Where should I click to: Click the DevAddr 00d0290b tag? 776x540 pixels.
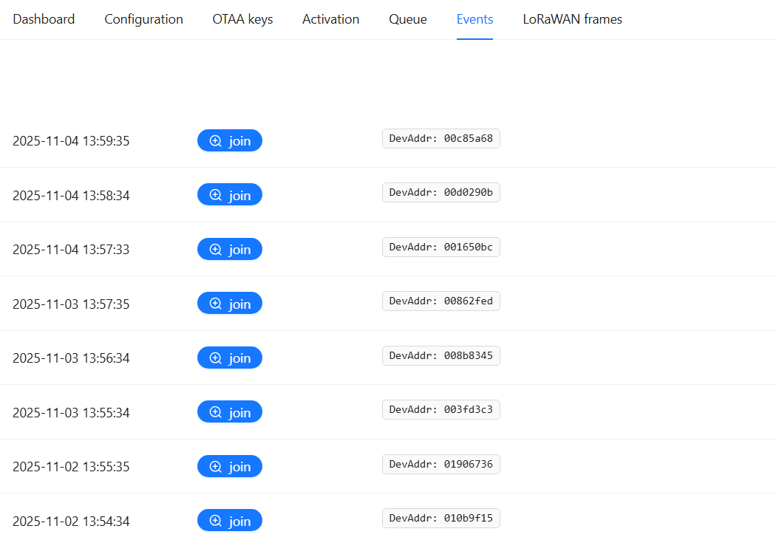click(440, 193)
